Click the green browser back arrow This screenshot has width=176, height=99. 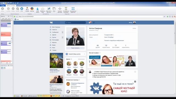coord(15,16)
